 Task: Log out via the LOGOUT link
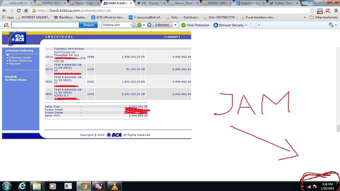point(172,37)
